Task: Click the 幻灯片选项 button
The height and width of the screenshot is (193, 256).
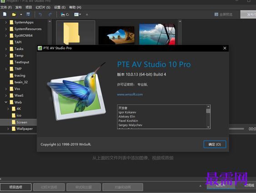Action: pyautogui.click(x=49, y=187)
